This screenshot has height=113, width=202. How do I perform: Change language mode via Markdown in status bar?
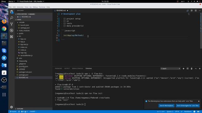188,112
